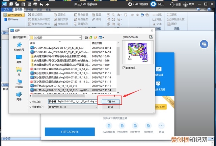
Task: Expand the 查找范围 folder dropdown
Action: (x=79, y=38)
